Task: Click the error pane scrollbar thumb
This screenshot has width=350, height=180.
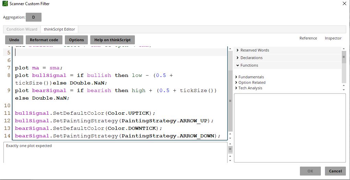Action: 230,149
